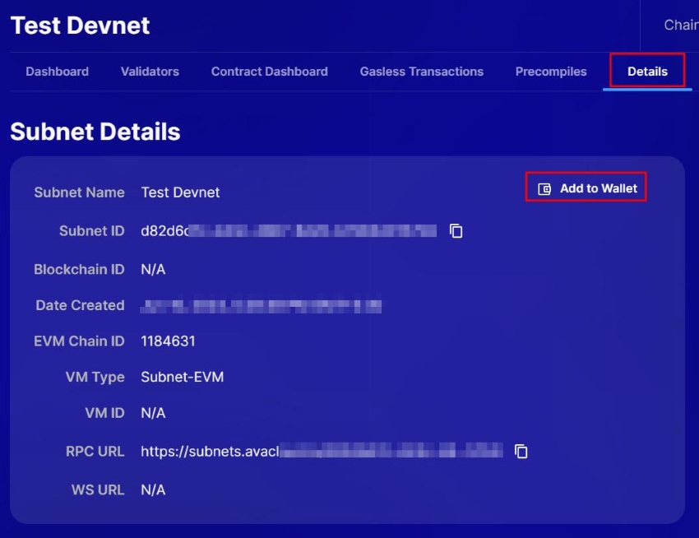Viewport: 699px width, 538px height.
Task: Click the Blockchain ID N/A value
Action: pos(153,269)
